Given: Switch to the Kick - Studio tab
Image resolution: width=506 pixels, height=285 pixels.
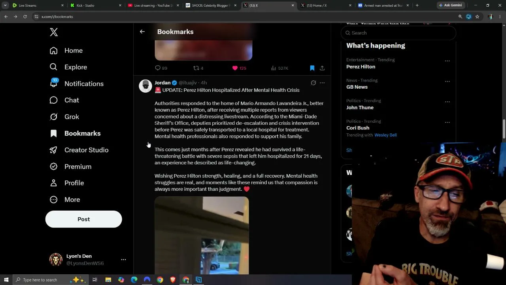Looking at the screenshot, I should point(95,6).
